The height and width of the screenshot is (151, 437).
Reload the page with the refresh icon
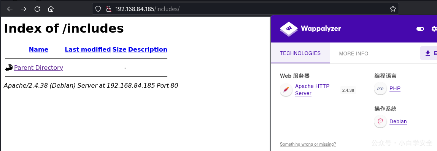coord(37,9)
